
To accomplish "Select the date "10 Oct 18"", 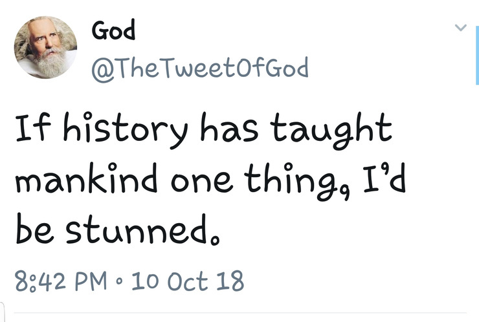I will pyautogui.click(x=187, y=282).
